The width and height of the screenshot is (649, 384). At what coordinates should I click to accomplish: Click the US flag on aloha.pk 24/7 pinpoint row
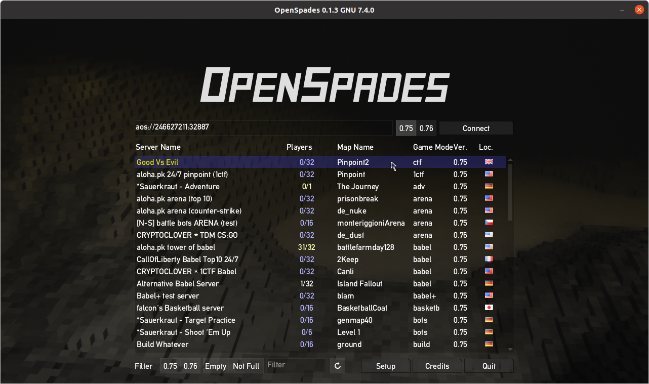pyautogui.click(x=489, y=174)
